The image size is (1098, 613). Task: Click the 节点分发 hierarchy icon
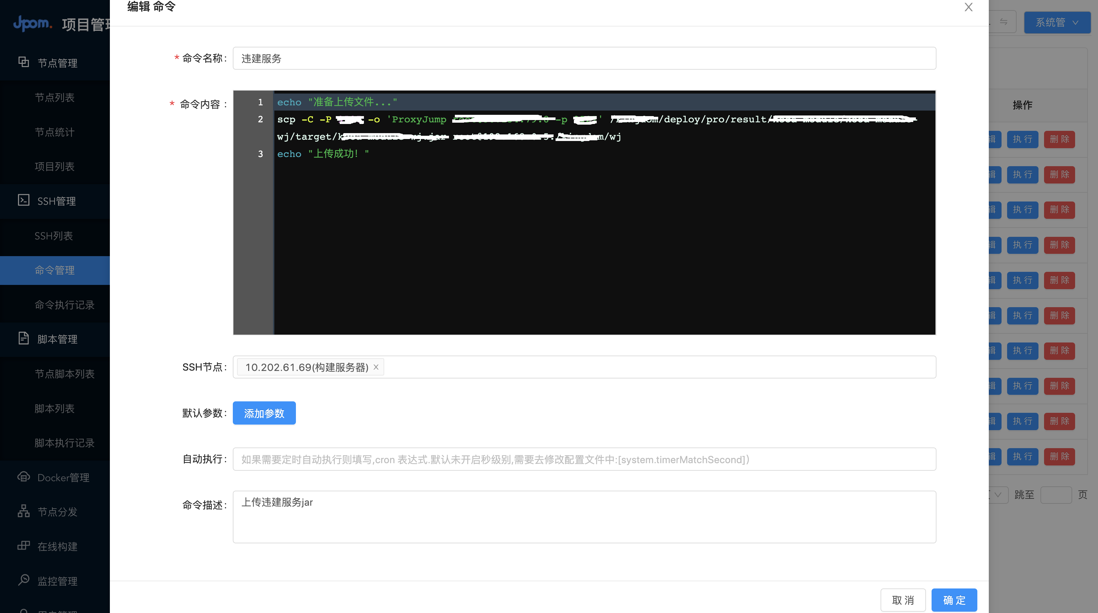(24, 511)
